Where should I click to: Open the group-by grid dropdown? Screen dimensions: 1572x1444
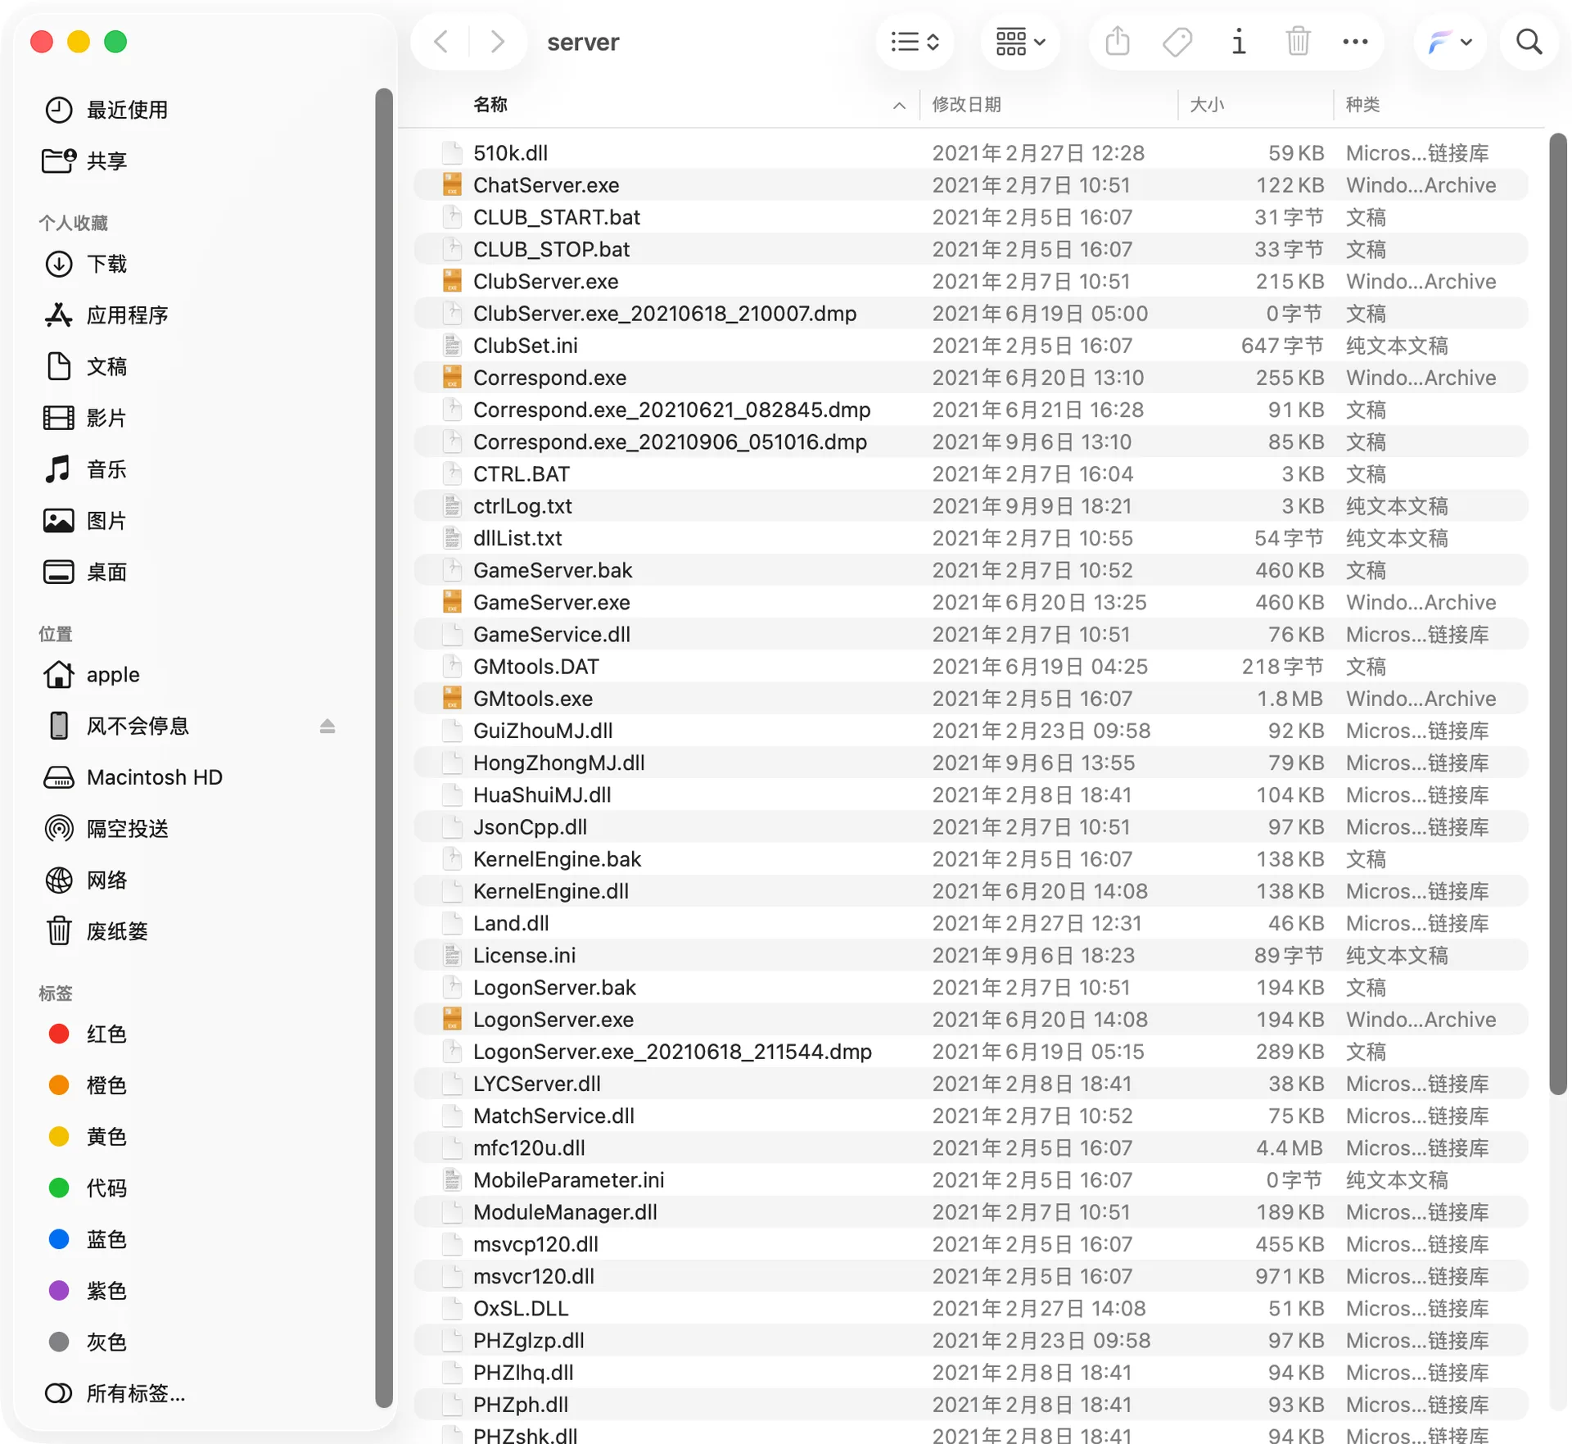(1020, 42)
